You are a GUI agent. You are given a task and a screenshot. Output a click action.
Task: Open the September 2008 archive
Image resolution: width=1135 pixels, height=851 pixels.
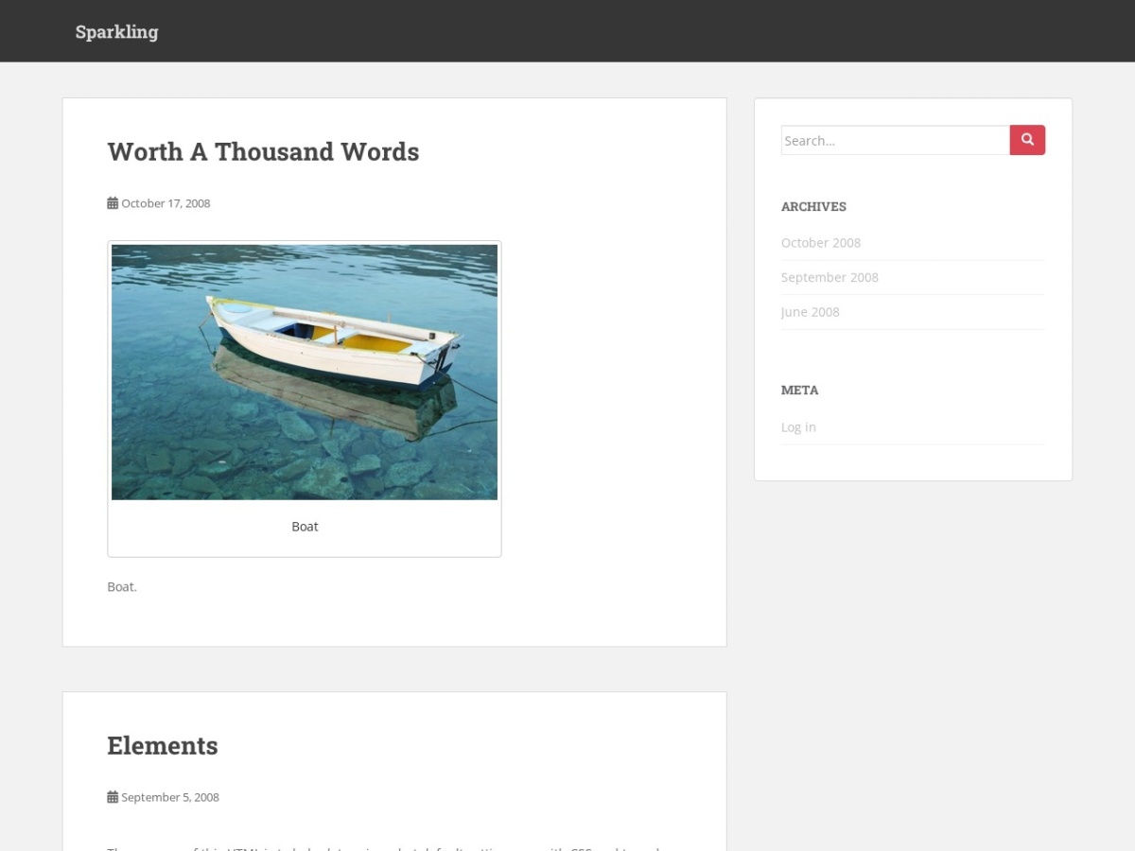point(829,277)
